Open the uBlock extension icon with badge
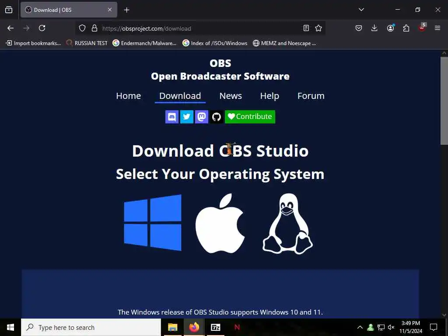Viewport: 448px width, 336px height. [422, 28]
